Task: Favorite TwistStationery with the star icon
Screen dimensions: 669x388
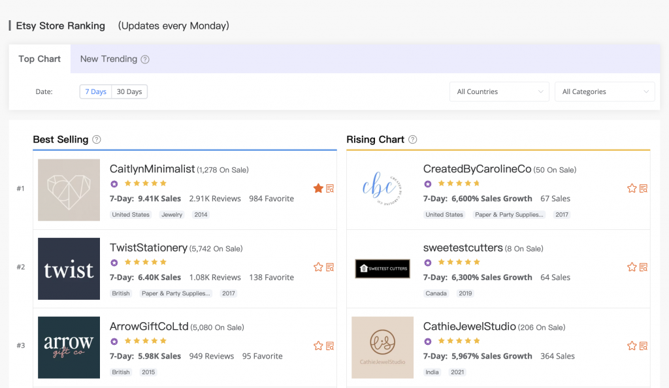Action: coord(318,267)
